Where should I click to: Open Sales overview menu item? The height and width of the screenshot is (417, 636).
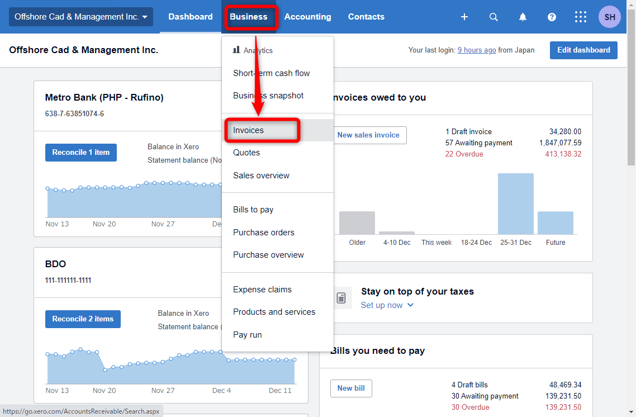click(277, 175)
